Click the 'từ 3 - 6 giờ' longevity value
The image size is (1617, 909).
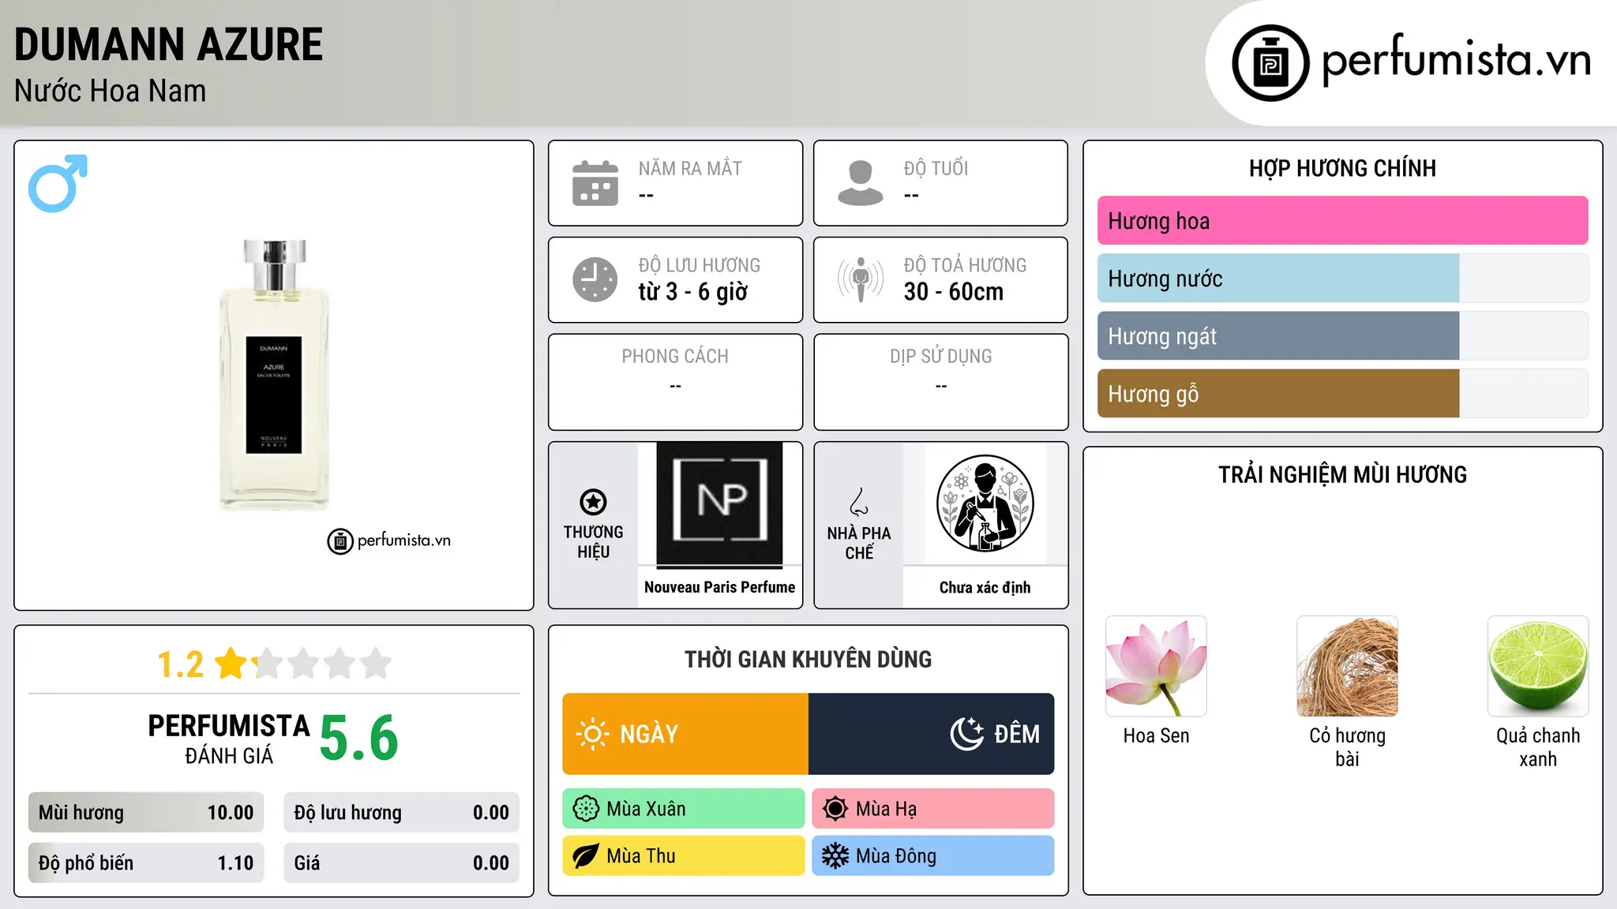click(693, 292)
